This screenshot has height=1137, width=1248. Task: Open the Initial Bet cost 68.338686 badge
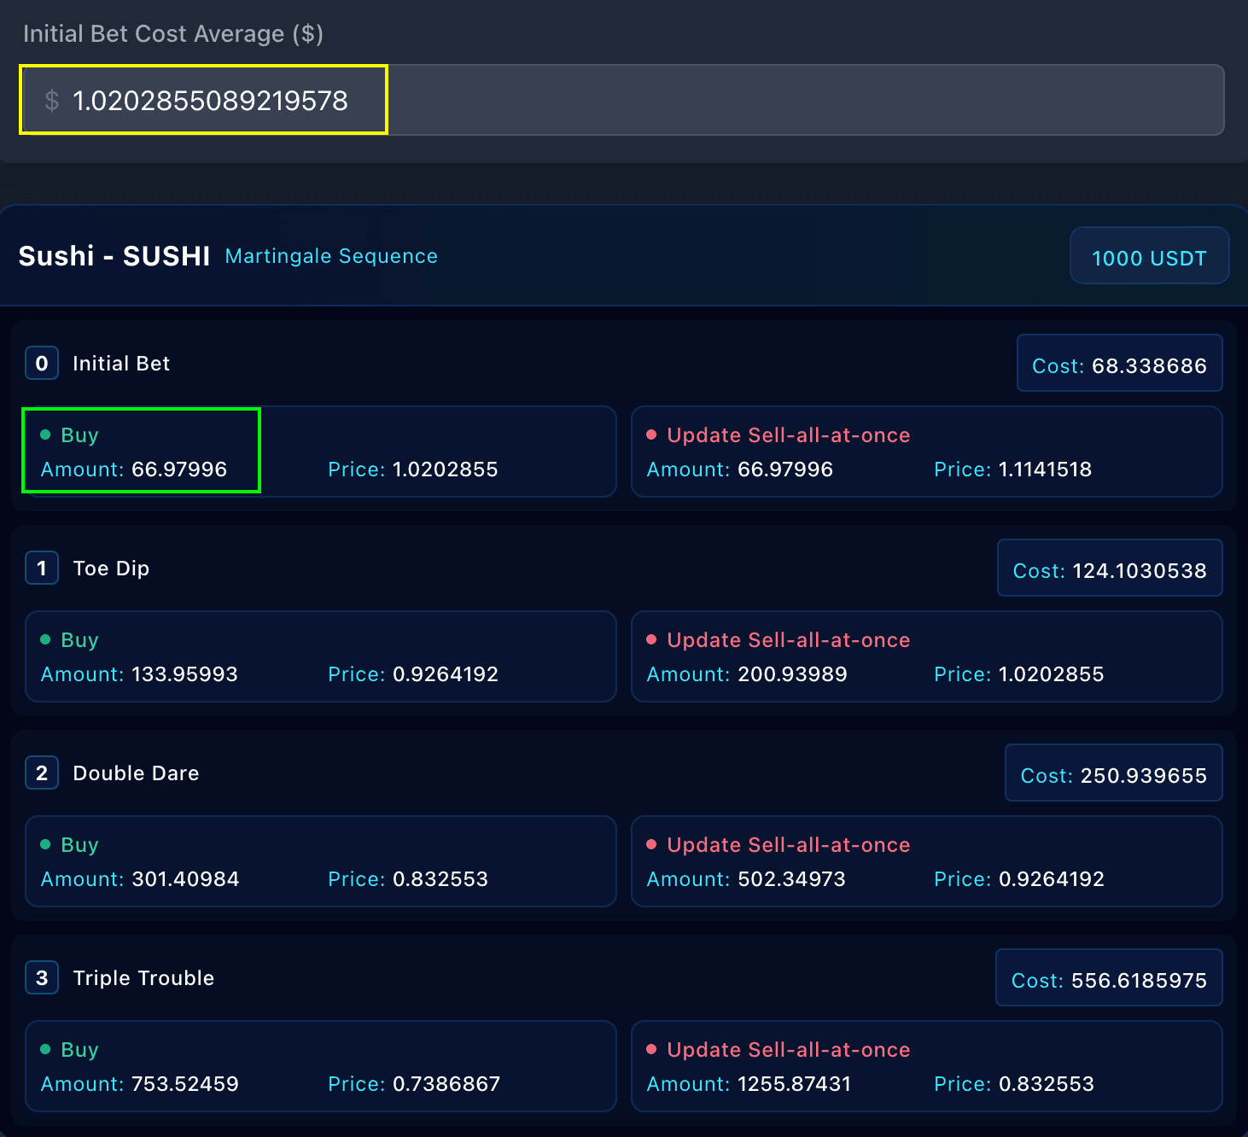(1119, 365)
